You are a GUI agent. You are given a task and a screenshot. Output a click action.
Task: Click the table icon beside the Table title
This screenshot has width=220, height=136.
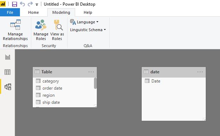point(37,72)
